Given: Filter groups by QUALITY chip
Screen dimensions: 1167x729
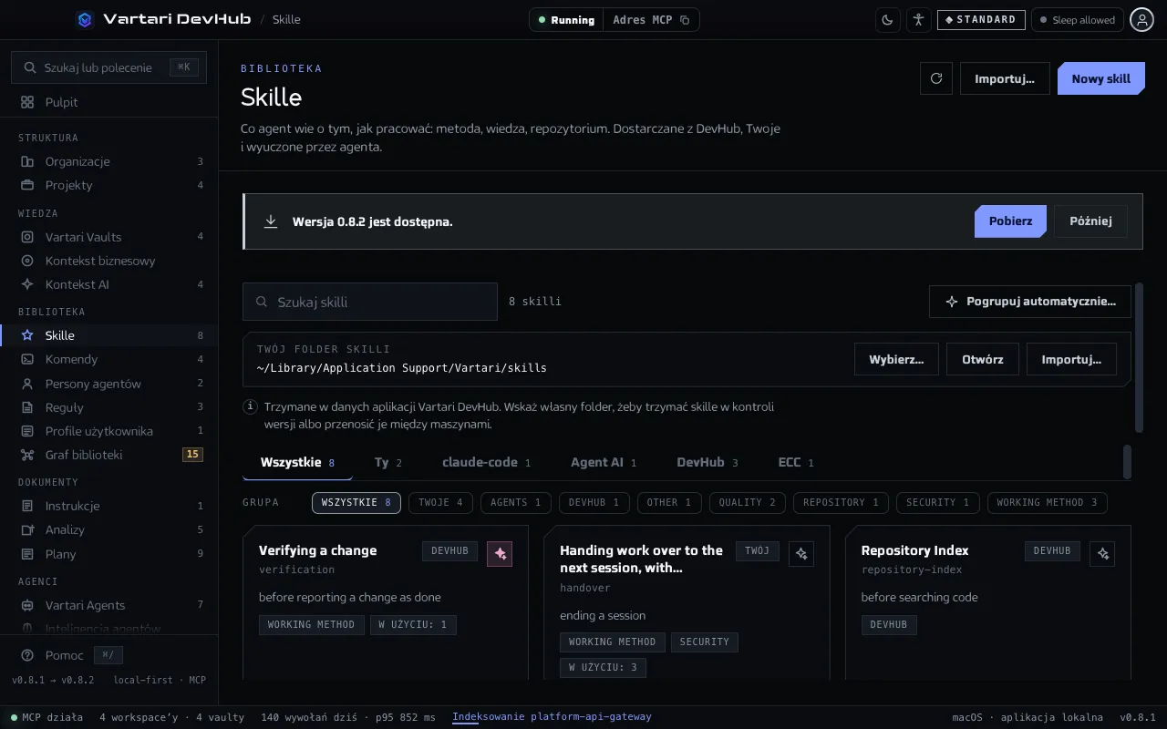Looking at the screenshot, I should coord(748,502).
